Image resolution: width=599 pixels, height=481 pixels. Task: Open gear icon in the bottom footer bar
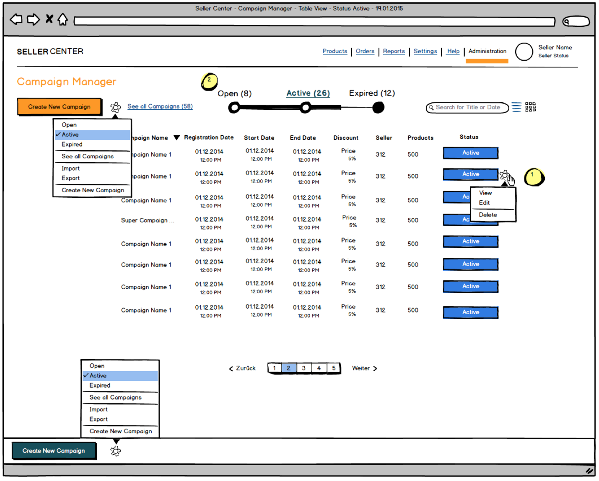pyautogui.click(x=115, y=451)
